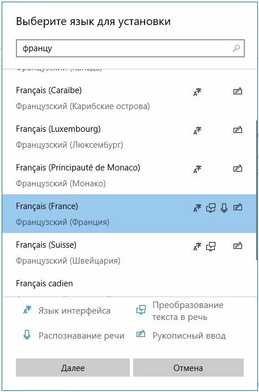
Task: Click the handwriting icon for Français (Caraïbe)
Action: pyautogui.click(x=237, y=91)
